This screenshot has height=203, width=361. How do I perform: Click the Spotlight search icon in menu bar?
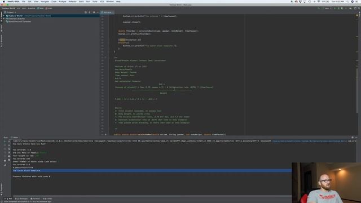click(347, 2)
